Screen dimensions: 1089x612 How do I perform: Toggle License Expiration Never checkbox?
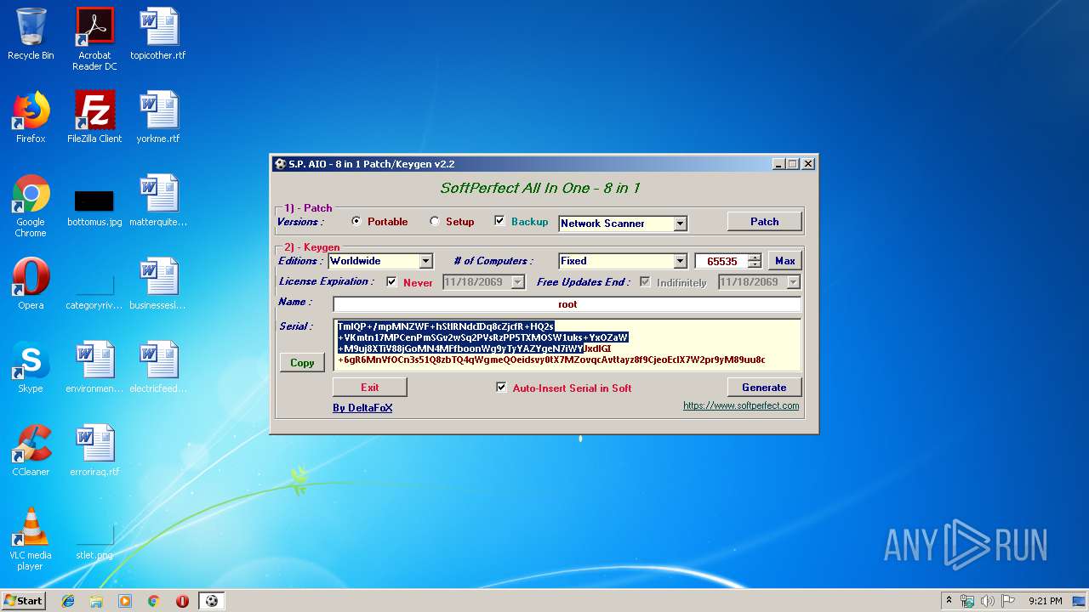click(391, 282)
